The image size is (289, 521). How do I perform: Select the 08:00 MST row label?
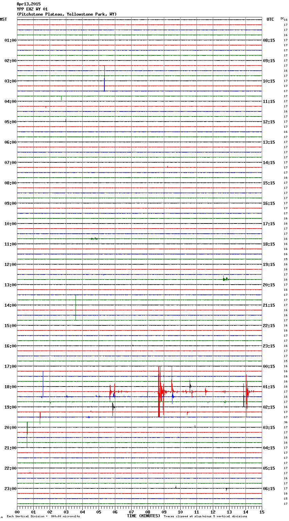[11, 183]
